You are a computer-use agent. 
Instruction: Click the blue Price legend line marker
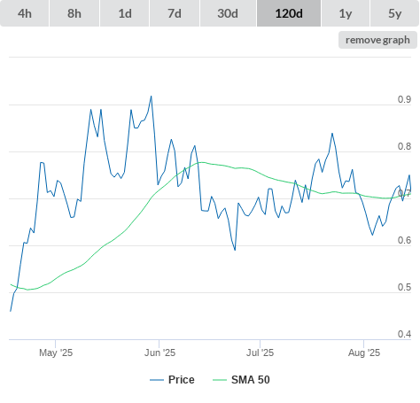click(157, 380)
